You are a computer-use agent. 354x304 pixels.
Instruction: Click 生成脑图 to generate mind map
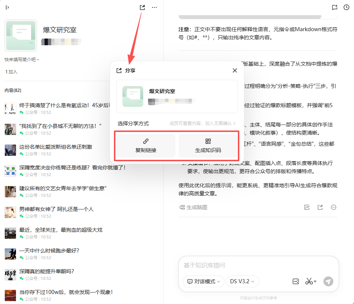point(193,207)
